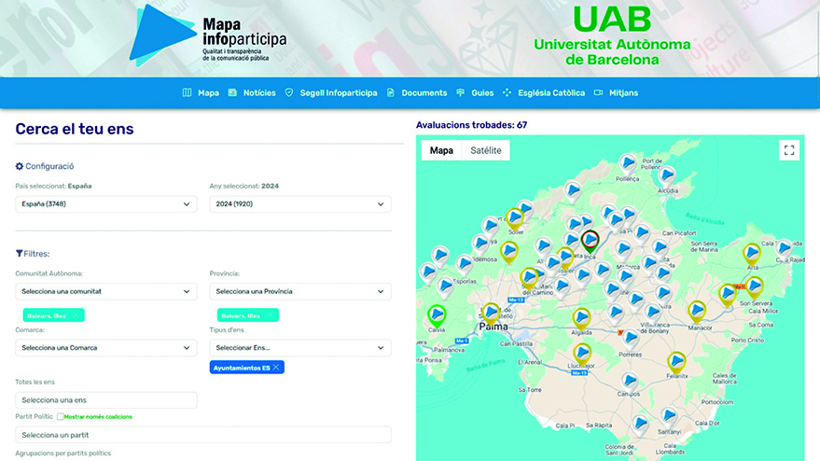Switch map to Satèl·lit view
The height and width of the screenshot is (461, 820).
click(x=485, y=150)
